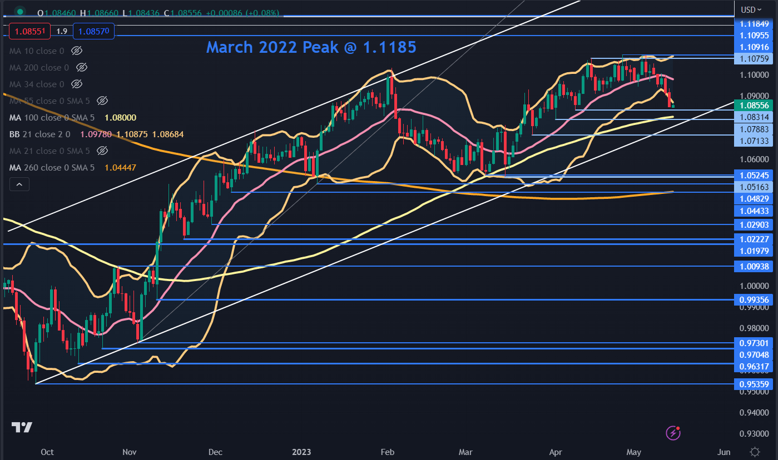Viewport: 778px width, 460px height.
Task: Click the 1.02227 price level label
Action: point(753,239)
